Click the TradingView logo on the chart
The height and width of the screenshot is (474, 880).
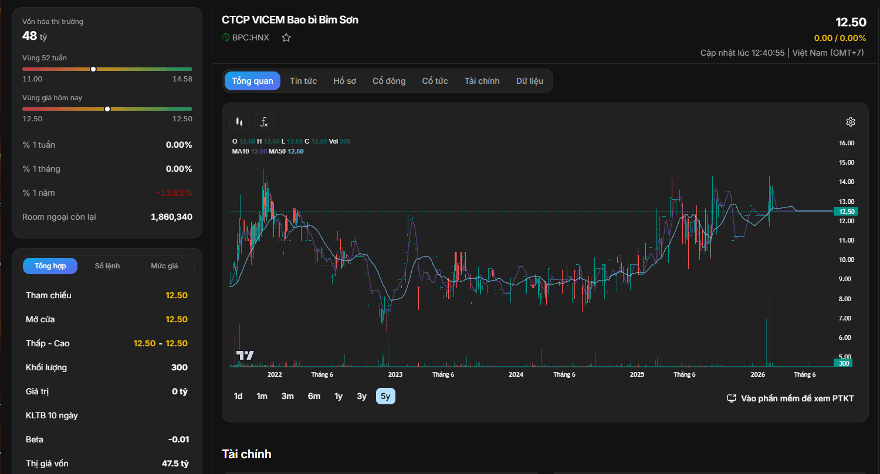click(x=245, y=355)
